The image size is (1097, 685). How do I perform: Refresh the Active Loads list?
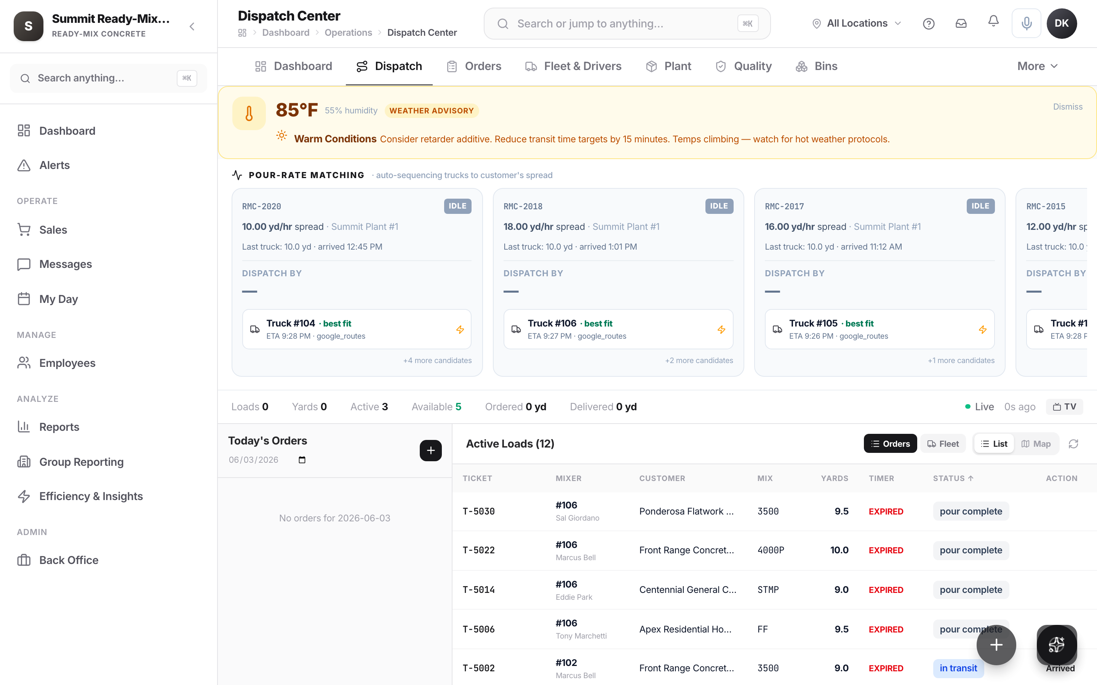1073,443
